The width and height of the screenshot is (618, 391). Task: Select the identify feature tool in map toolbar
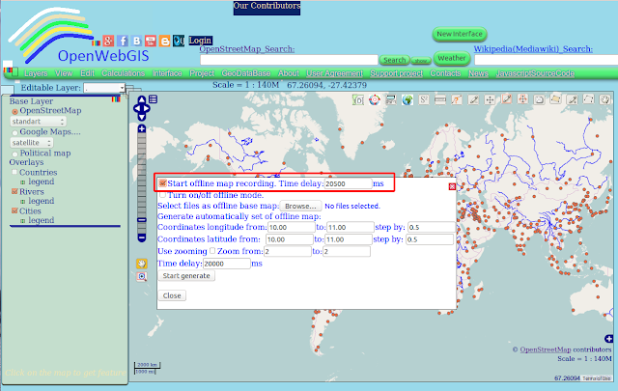coord(358,100)
